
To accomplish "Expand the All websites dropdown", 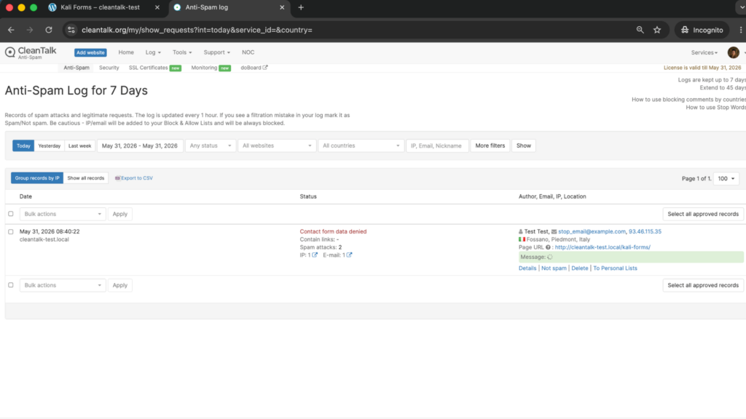I will click(x=277, y=145).
